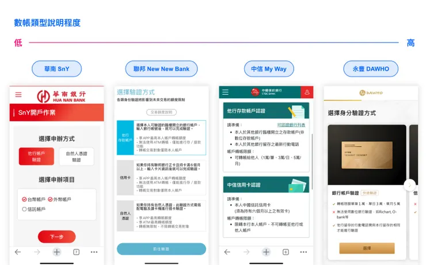Click the SnY開戶作業 banner text
426x265 pixels.
(37, 113)
